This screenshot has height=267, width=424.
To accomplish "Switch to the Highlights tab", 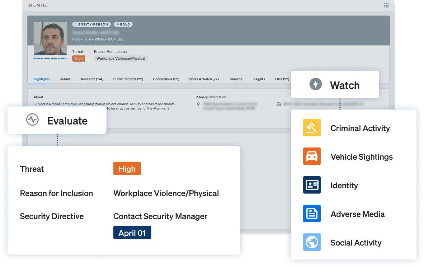I will click(42, 79).
